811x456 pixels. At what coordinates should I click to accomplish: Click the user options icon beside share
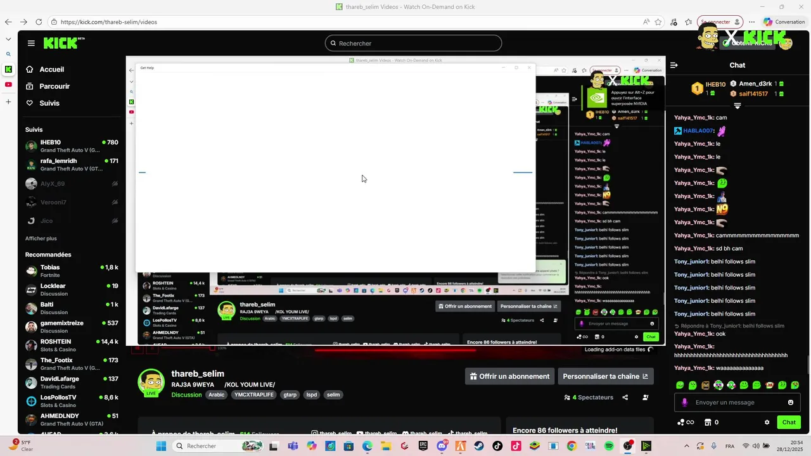646,397
